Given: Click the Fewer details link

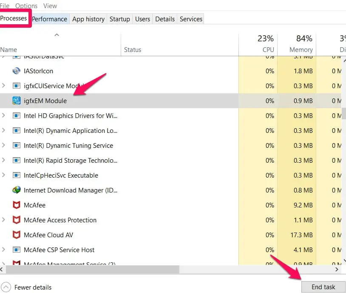Looking at the screenshot, I should click(x=33, y=287).
